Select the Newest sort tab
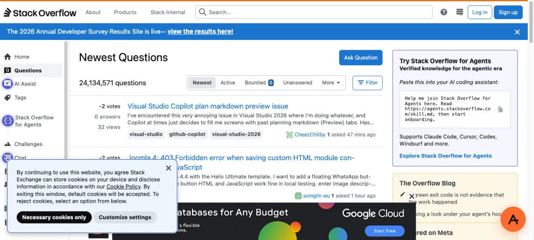This screenshot has height=240, width=534. pyautogui.click(x=202, y=83)
